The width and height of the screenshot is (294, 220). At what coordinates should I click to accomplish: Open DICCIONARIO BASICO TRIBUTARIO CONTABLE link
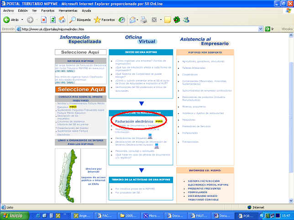click(203, 198)
